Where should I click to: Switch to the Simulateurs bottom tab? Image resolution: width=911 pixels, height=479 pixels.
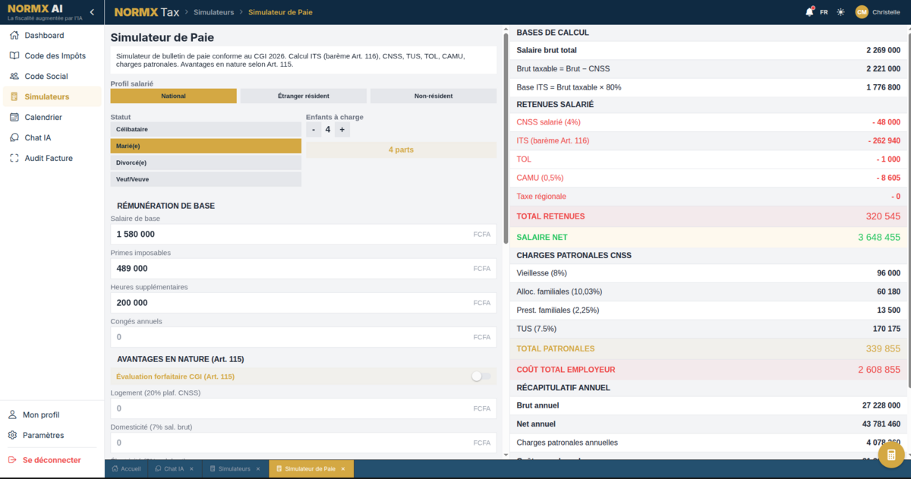(235, 469)
